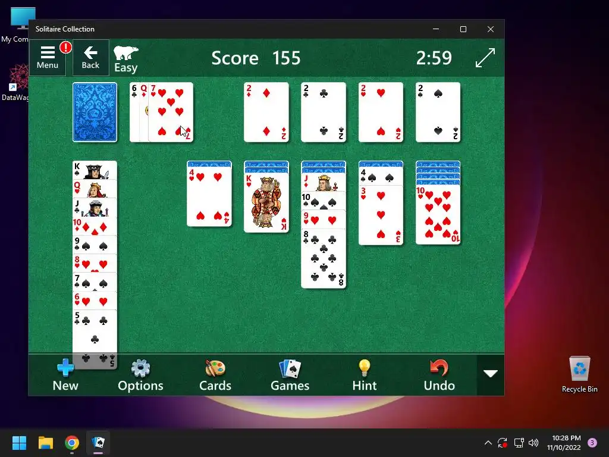Open the Windows Start menu
Image resolution: width=609 pixels, height=457 pixels.
(x=19, y=443)
